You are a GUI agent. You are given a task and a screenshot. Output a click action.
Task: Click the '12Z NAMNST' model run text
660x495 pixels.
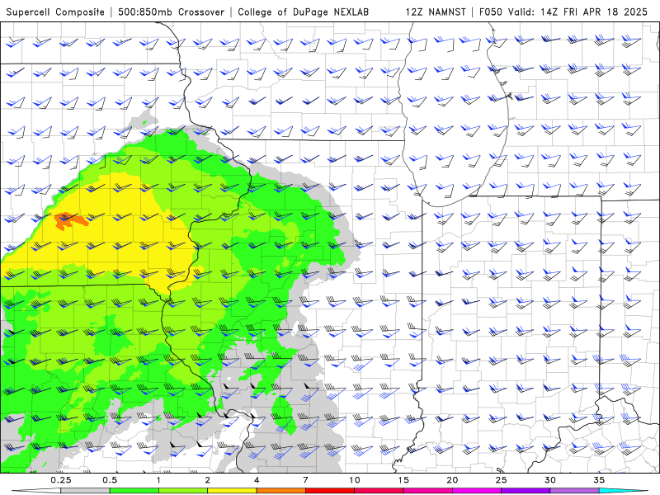[x=436, y=12]
